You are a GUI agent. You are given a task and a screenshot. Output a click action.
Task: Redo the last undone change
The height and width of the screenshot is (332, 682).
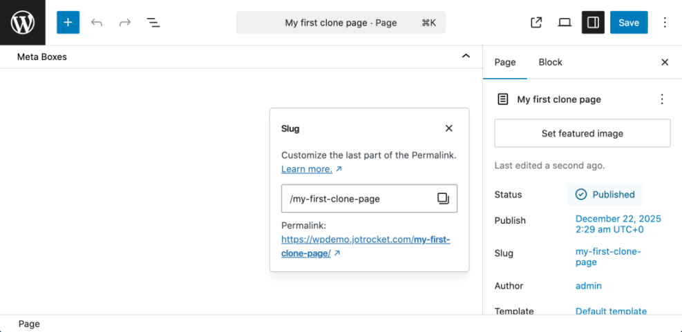click(x=125, y=23)
